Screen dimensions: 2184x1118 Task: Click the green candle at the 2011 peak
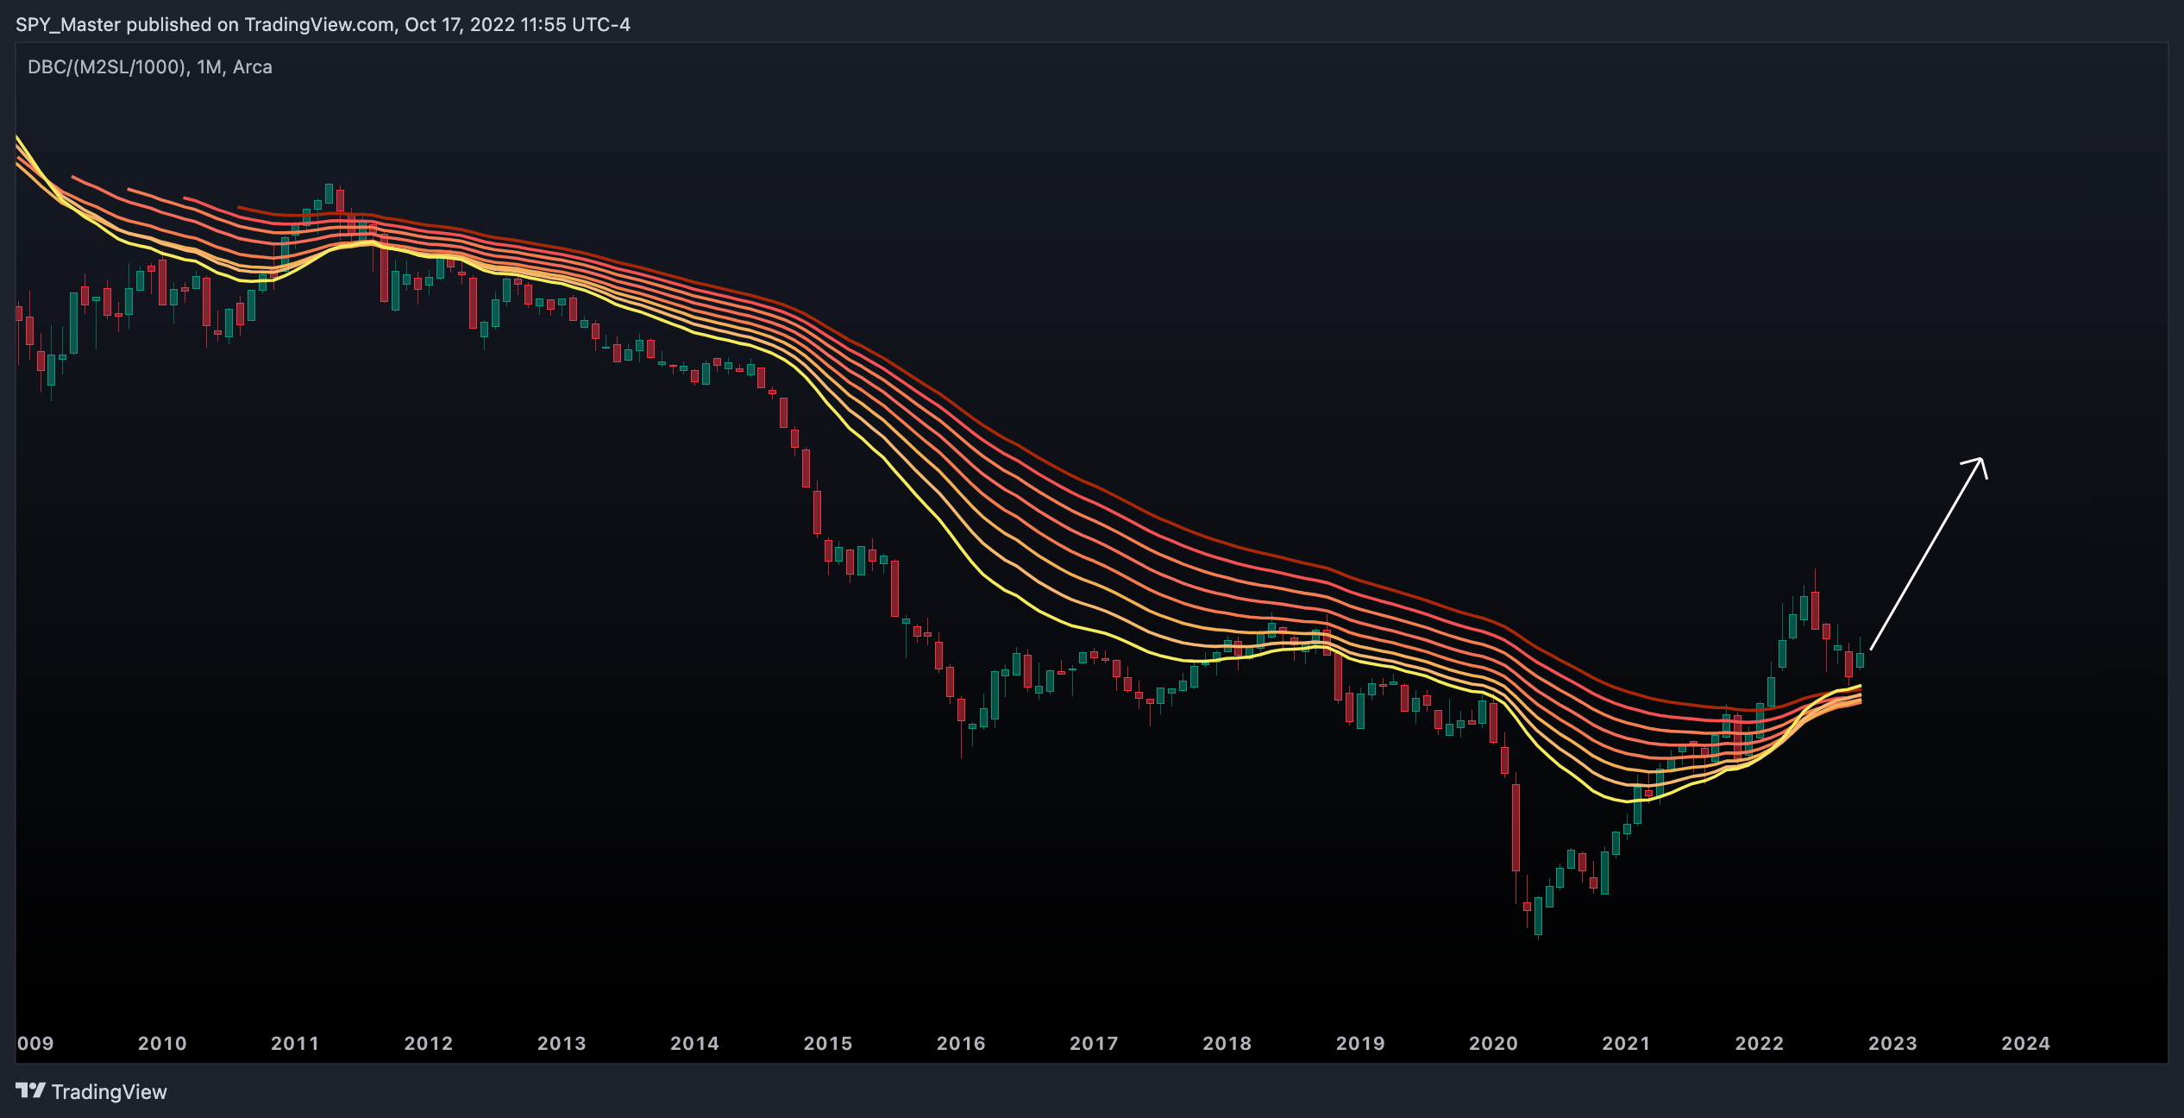pyautogui.click(x=329, y=193)
